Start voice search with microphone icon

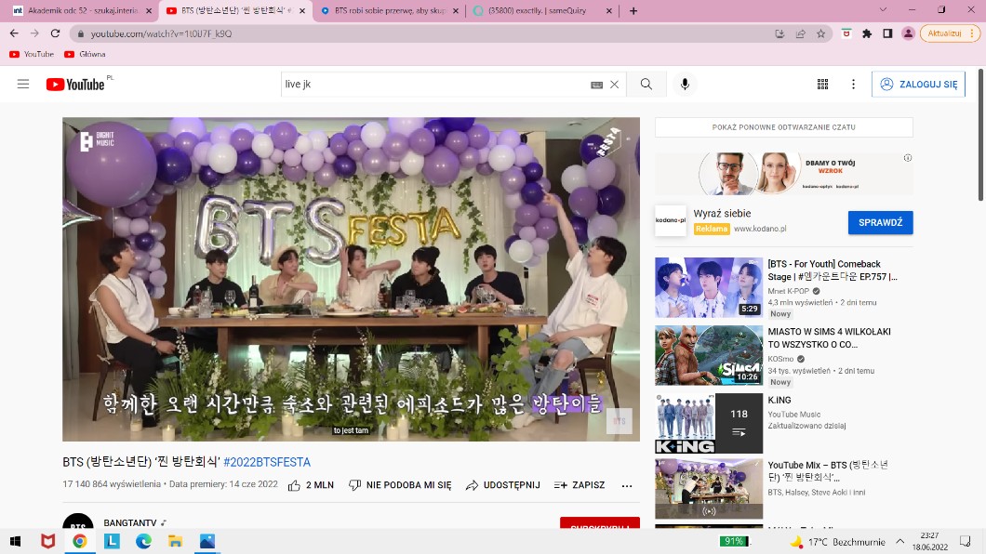(x=685, y=85)
